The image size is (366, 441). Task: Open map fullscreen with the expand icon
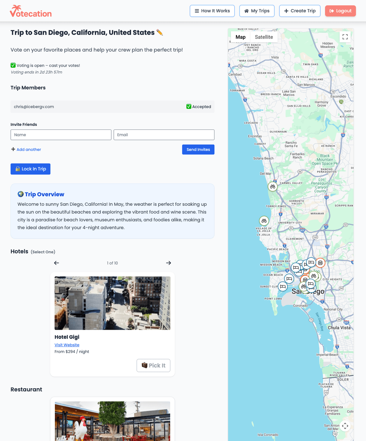coord(345,37)
